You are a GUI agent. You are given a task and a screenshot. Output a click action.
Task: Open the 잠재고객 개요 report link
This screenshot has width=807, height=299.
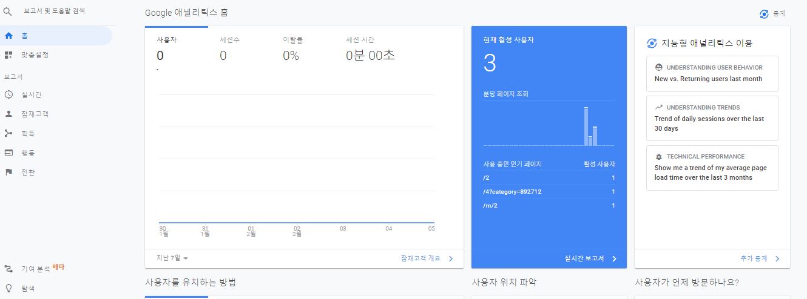click(x=420, y=258)
